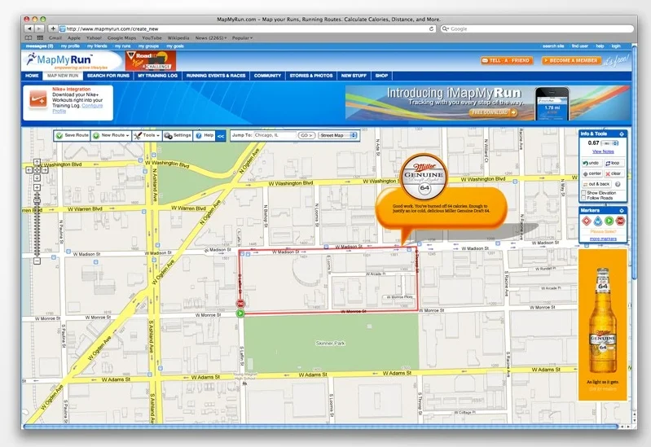Click the map zoom slider handle
The image size is (651, 447).
click(x=37, y=200)
